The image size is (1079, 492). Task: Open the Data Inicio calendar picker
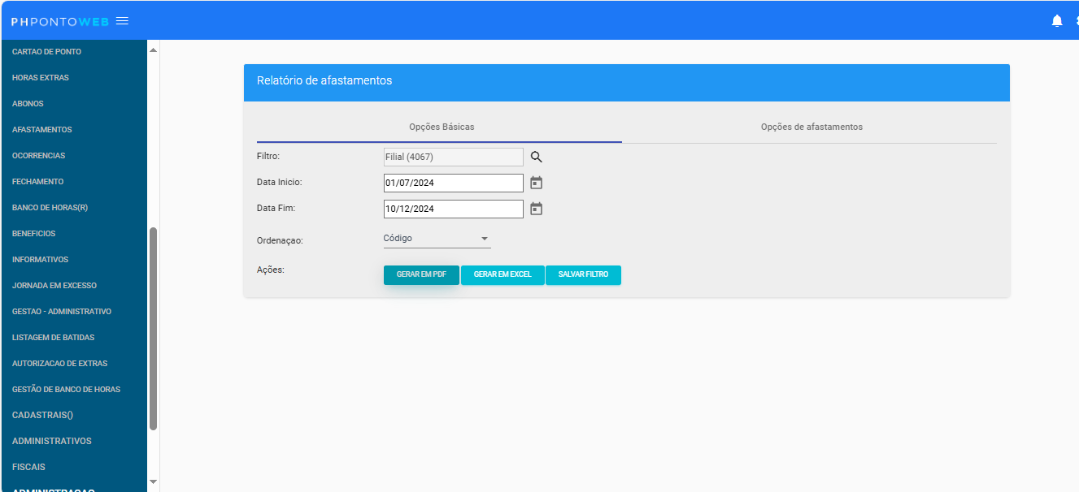535,183
